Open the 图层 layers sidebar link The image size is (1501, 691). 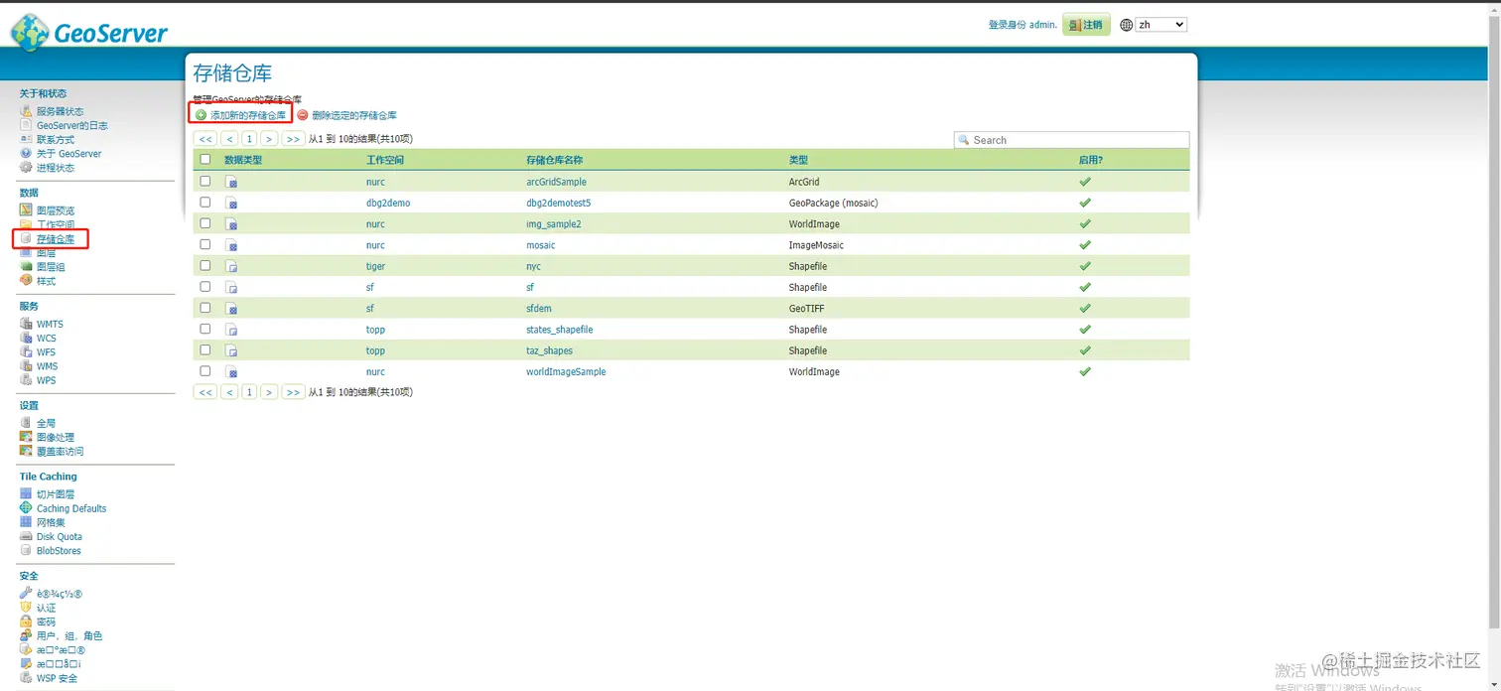point(46,253)
